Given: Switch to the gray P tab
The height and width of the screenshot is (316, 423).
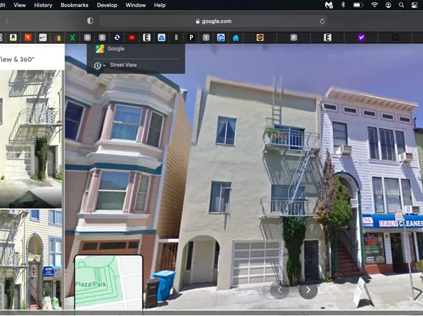Looking at the screenshot, I should click(x=294, y=38).
